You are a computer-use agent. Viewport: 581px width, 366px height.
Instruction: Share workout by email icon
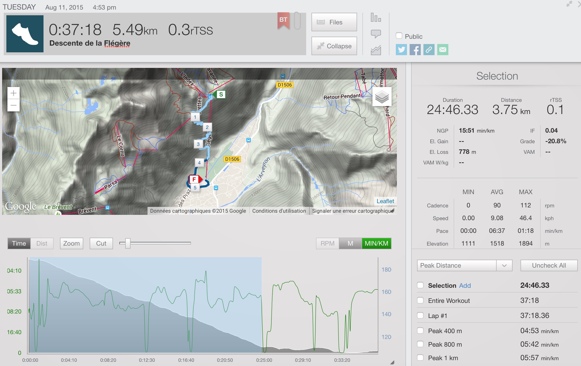click(443, 50)
